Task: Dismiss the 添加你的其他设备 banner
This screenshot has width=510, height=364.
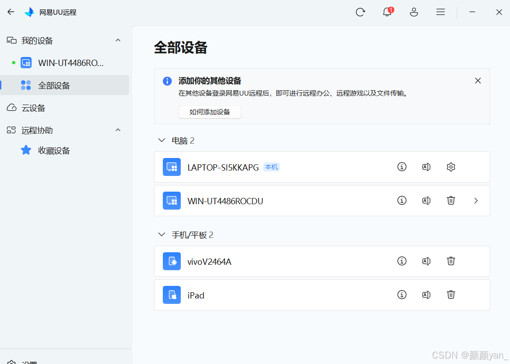Action: (477, 80)
